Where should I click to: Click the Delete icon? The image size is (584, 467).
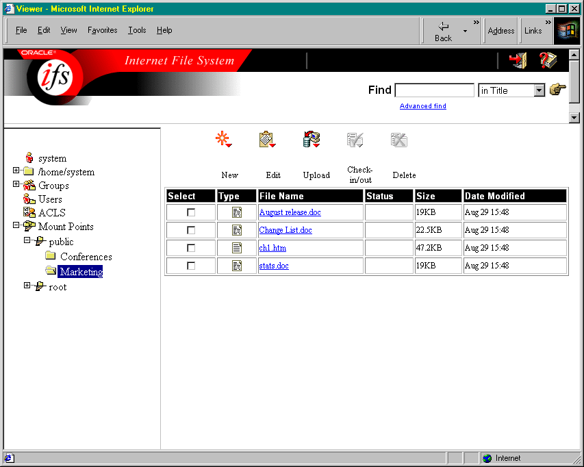click(399, 140)
